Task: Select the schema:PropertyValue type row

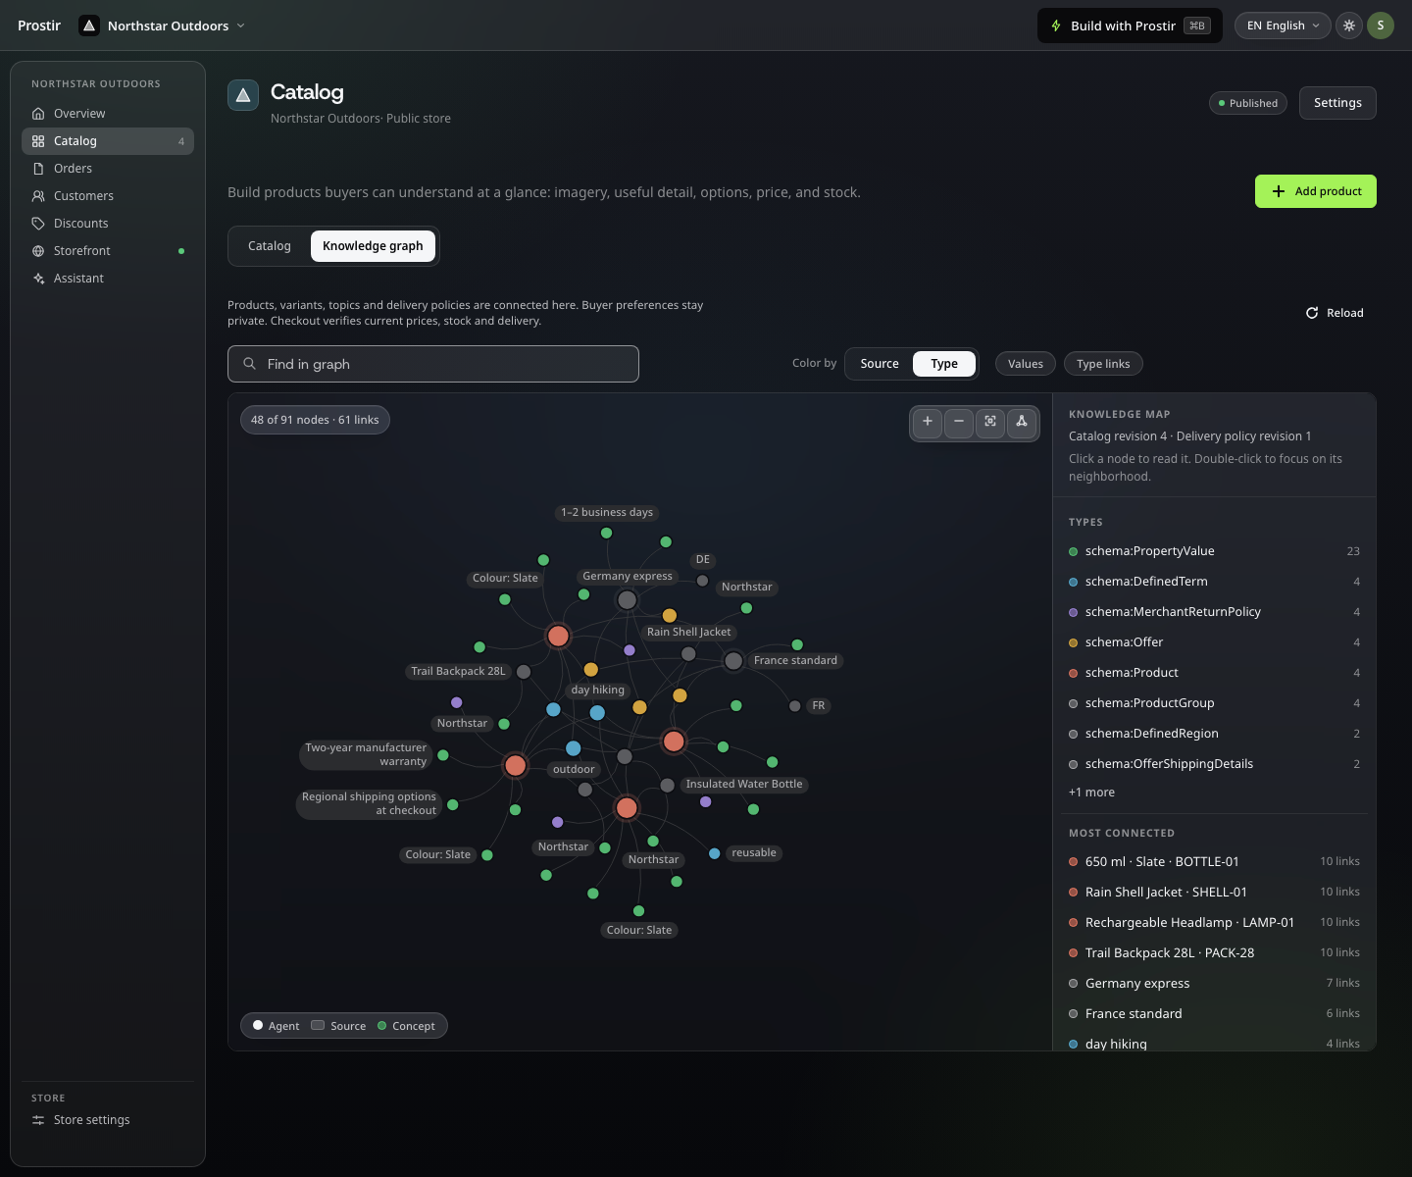Action: (1214, 551)
